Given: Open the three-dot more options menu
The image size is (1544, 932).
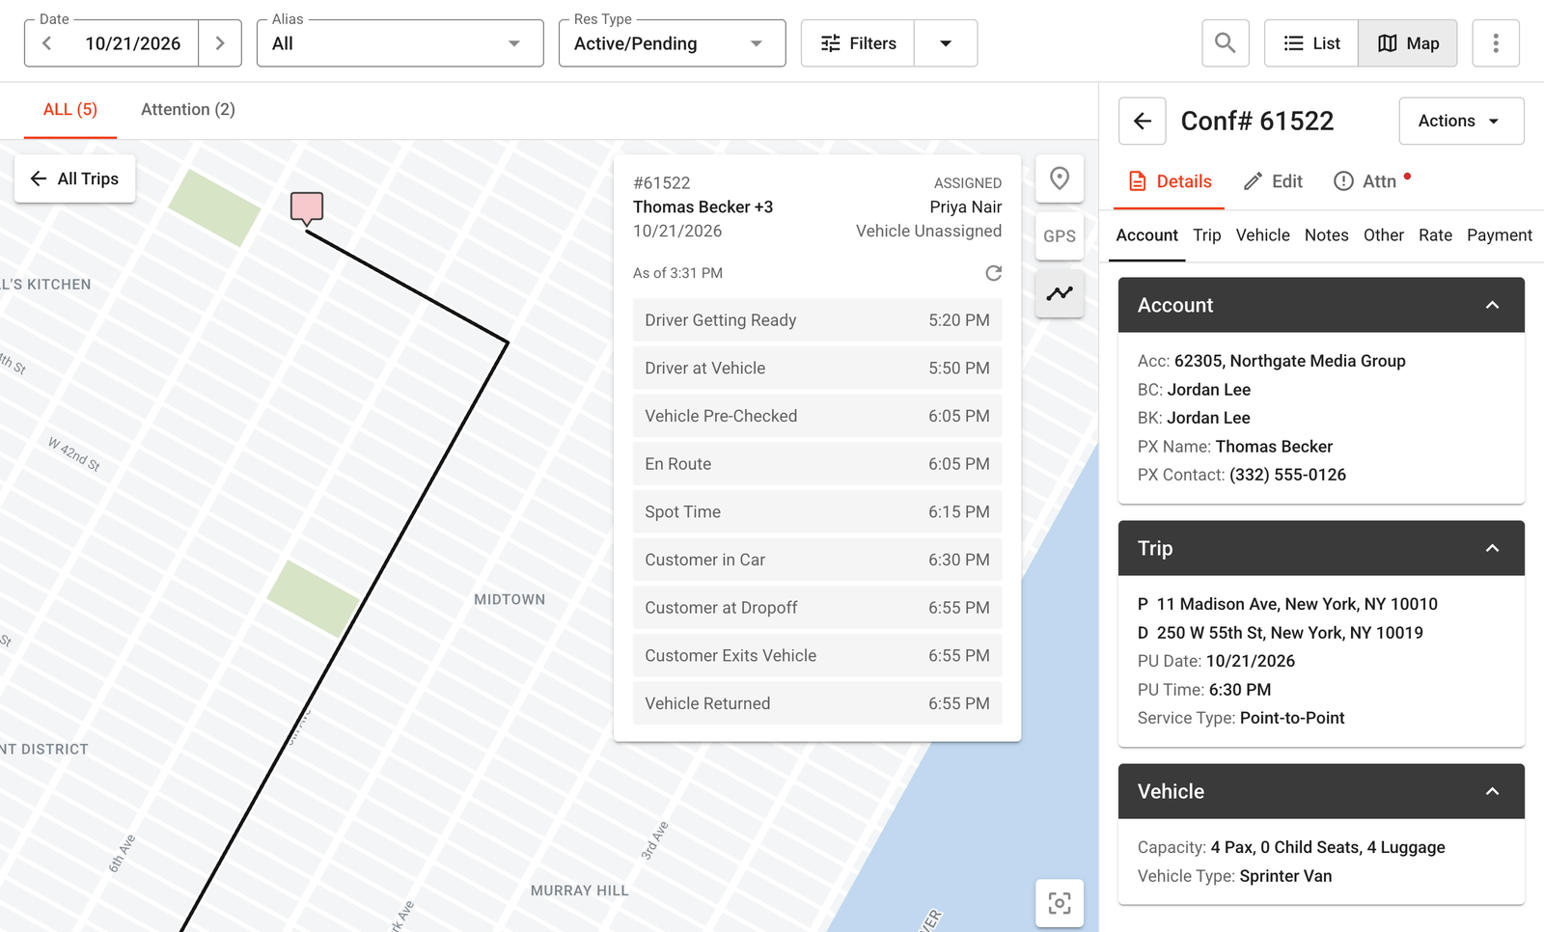Looking at the screenshot, I should pyautogui.click(x=1496, y=43).
